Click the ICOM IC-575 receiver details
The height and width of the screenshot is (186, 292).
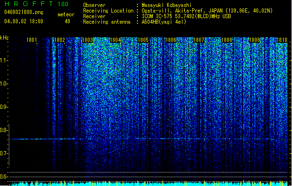click(x=186, y=16)
